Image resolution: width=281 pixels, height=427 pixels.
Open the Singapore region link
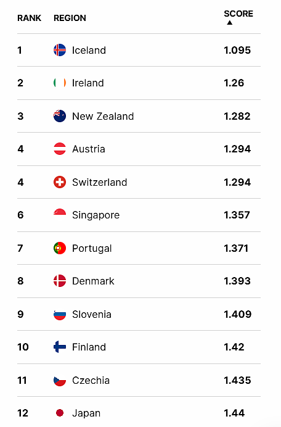[x=96, y=215]
